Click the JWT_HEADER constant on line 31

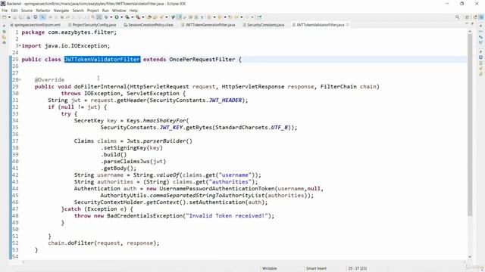click(225, 100)
